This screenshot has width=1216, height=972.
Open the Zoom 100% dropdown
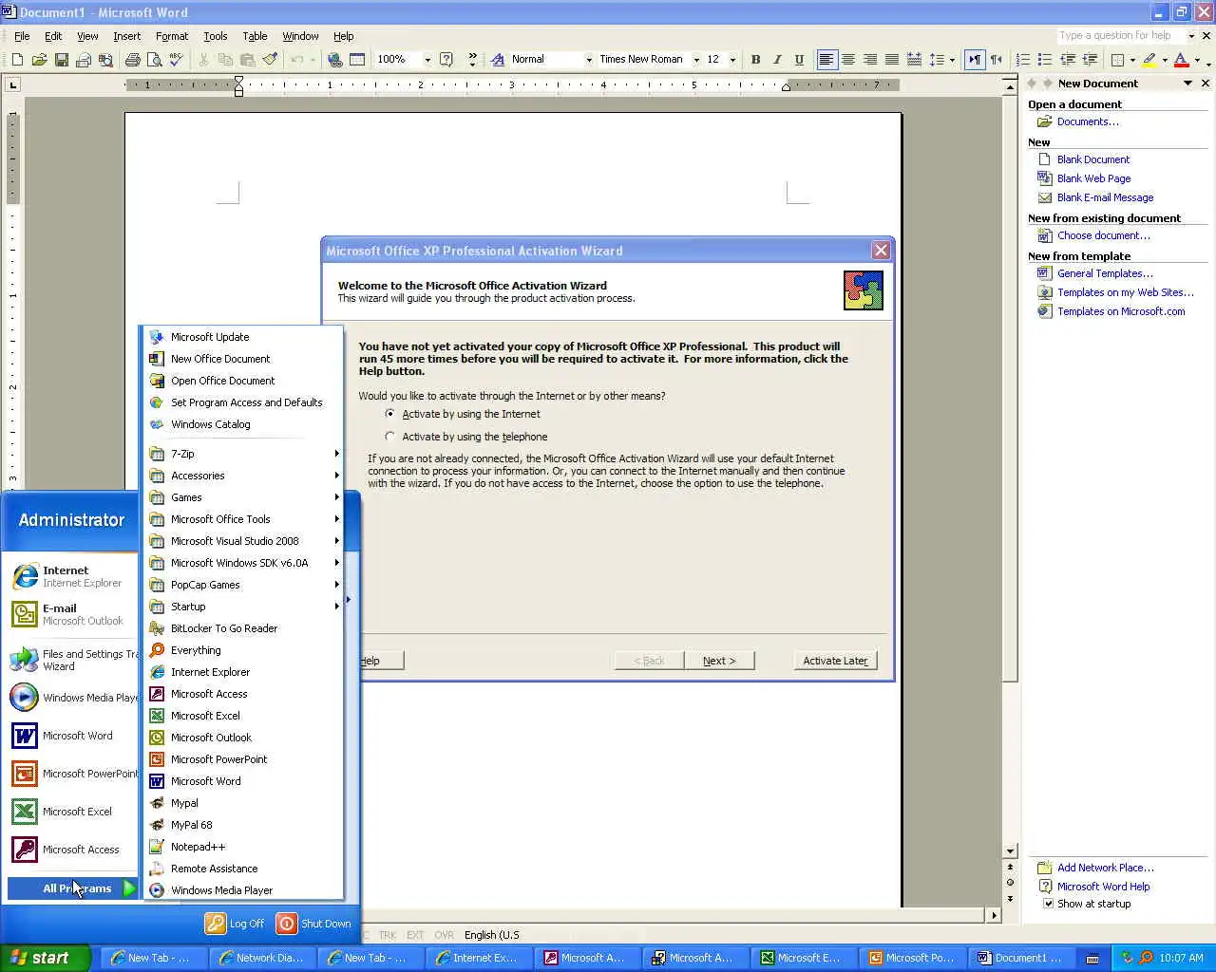click(x=427, y=60)
